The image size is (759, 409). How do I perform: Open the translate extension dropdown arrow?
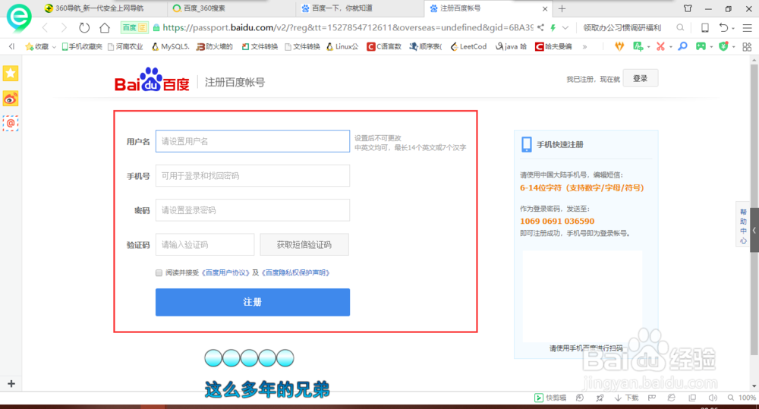(649, 48)
